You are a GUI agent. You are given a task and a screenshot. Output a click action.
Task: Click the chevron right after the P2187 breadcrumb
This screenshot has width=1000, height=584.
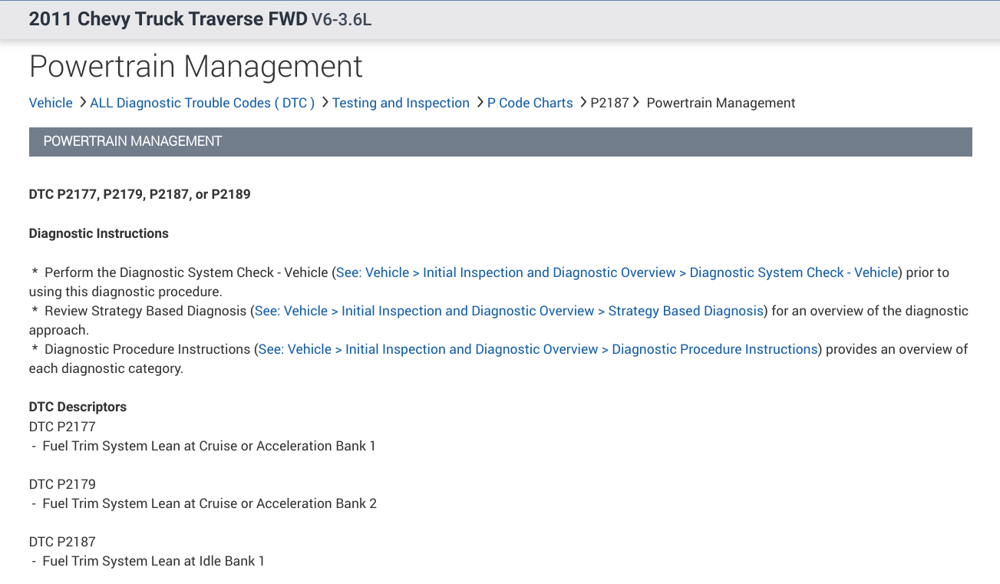click(636, 102)
